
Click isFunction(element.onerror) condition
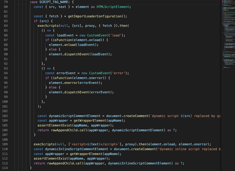click(79, 78)
